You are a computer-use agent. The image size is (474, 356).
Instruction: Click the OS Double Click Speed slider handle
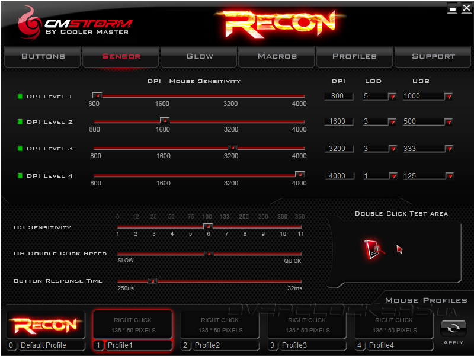209,254
